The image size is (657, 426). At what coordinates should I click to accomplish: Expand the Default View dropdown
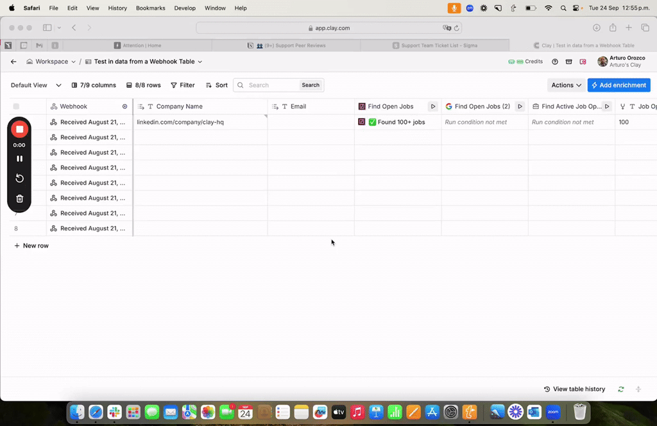click(x=58, y=85)
